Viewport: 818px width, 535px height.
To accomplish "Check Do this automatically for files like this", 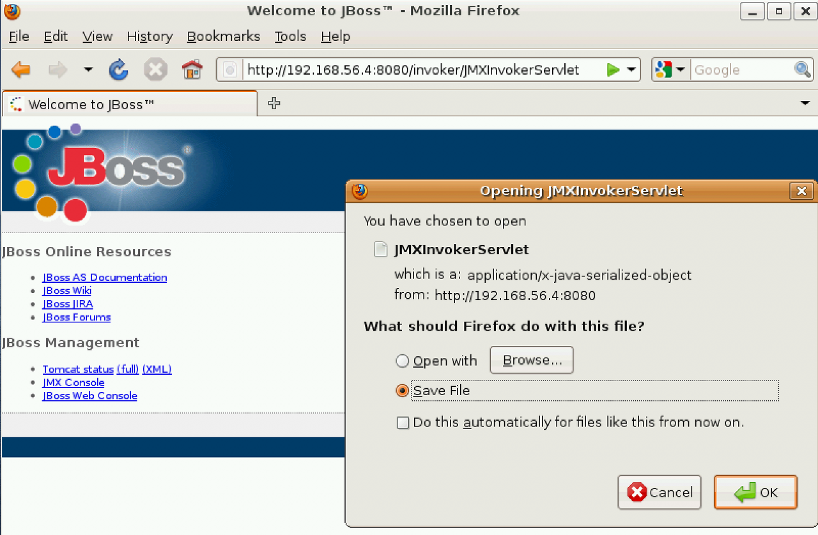I will 403,423.
